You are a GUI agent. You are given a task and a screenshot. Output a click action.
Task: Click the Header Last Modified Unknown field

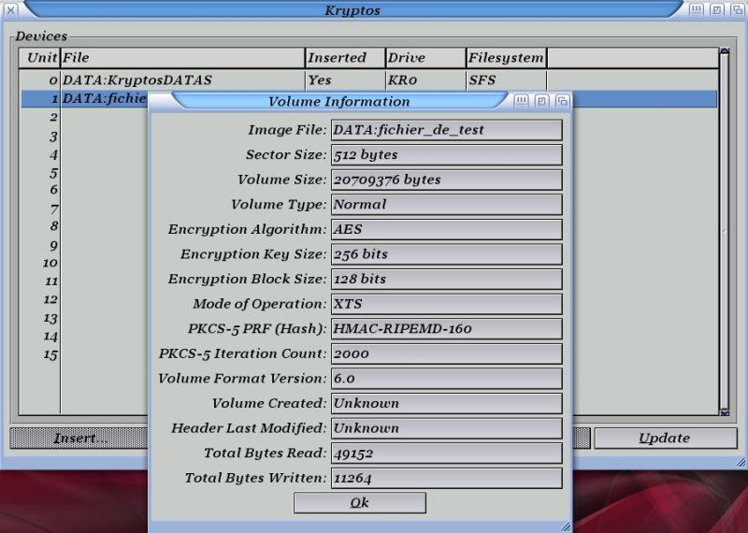click(x=447, y=428)
